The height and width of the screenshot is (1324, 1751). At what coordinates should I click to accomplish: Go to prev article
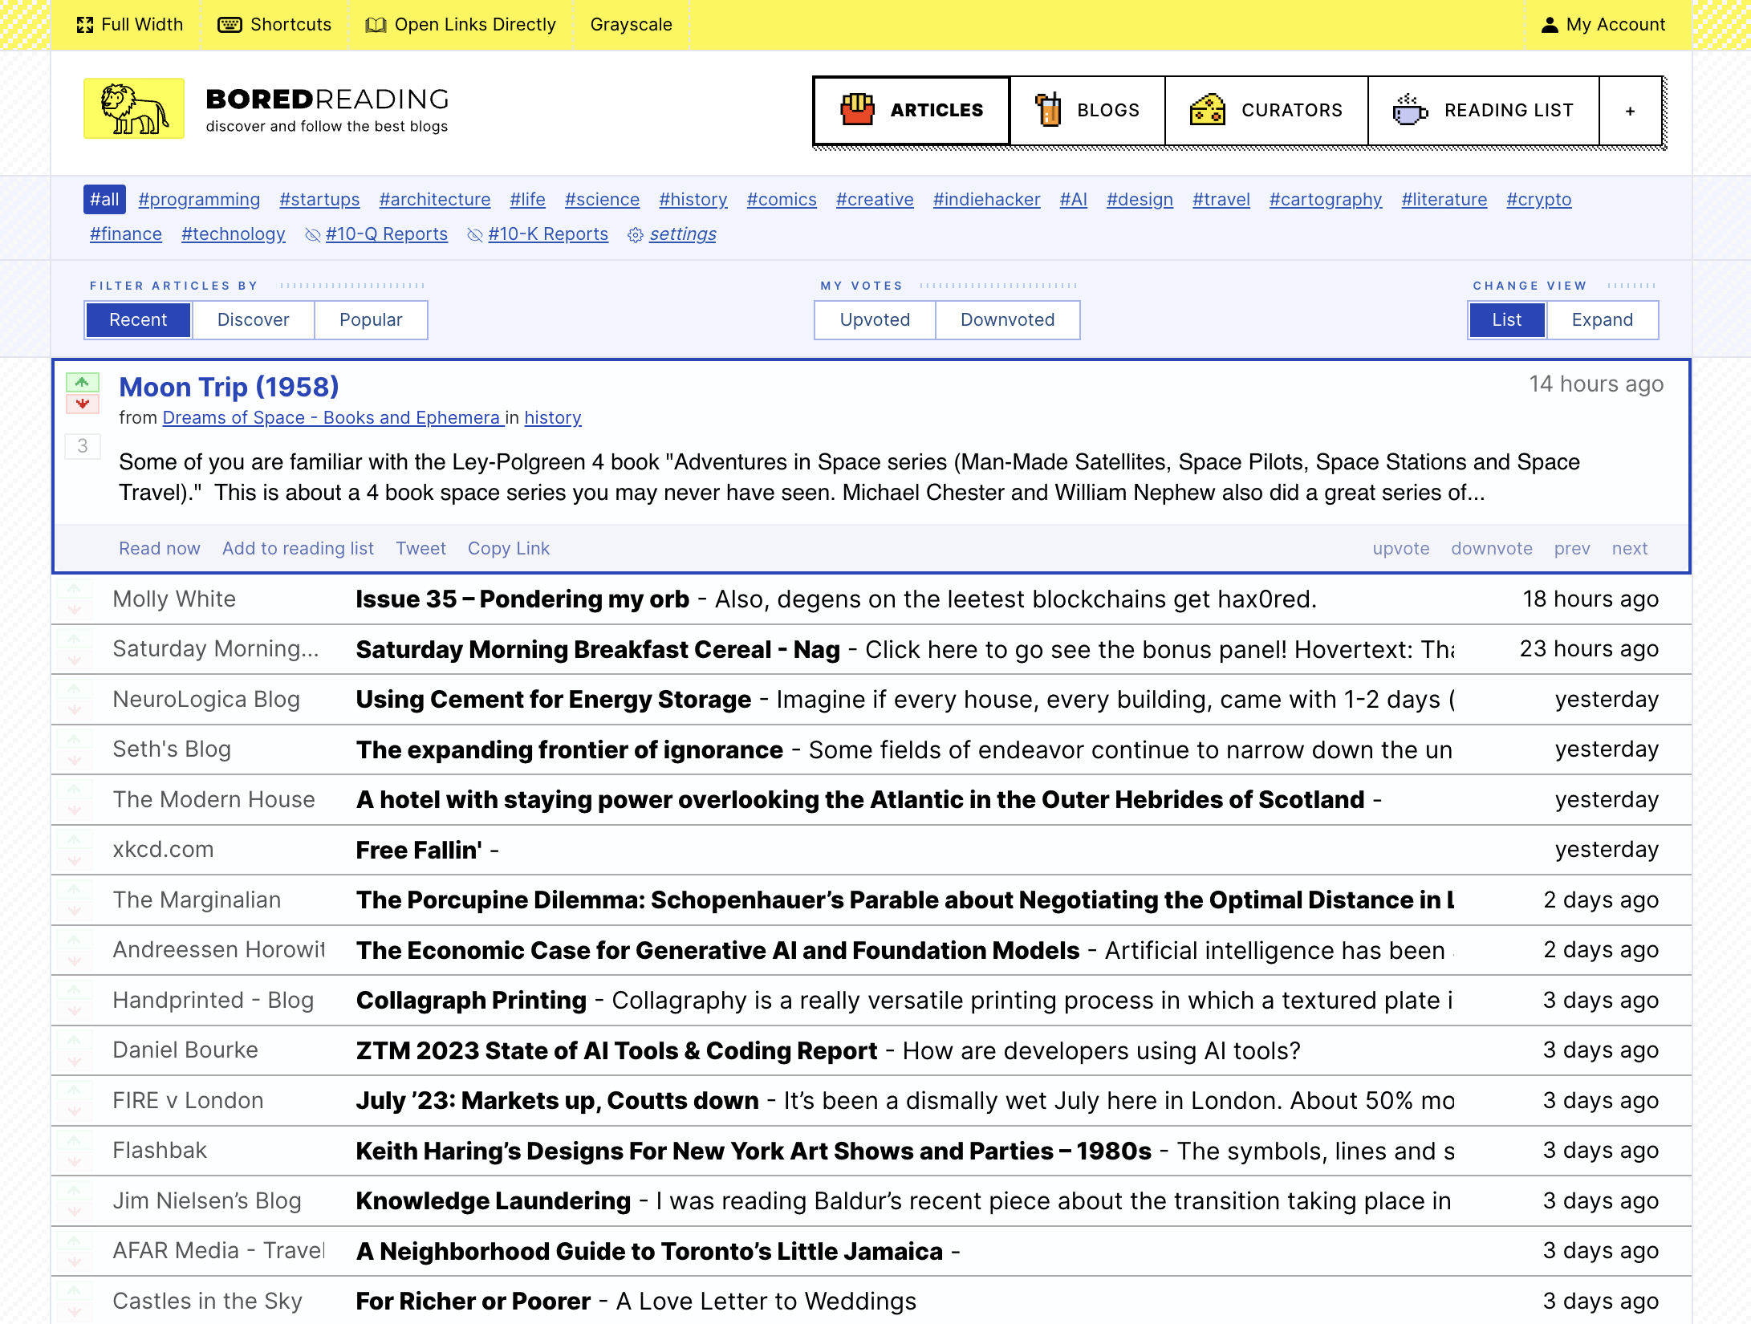click(x=1571, y=549)
